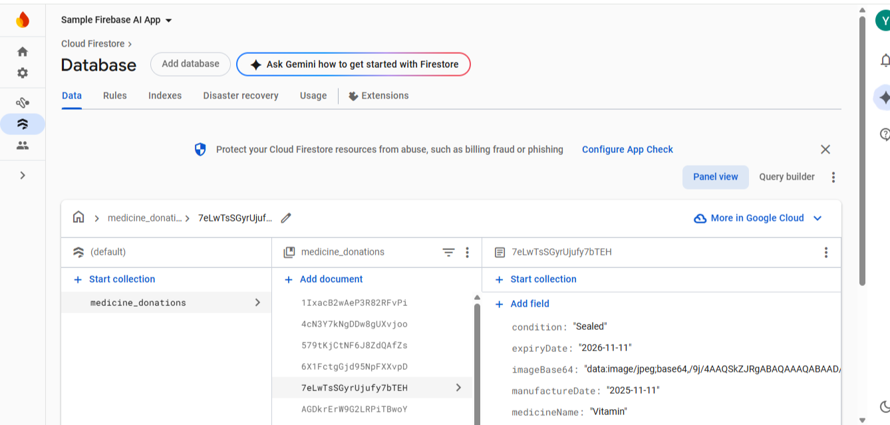
Task: Click the Add database button
Action: (190, 64)
